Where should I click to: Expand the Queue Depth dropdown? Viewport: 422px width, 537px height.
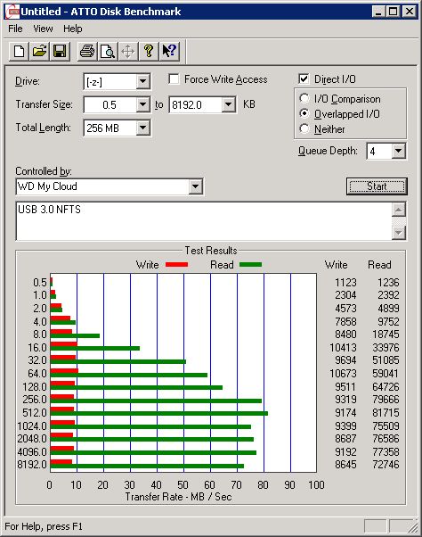click(x=399, y=151)
